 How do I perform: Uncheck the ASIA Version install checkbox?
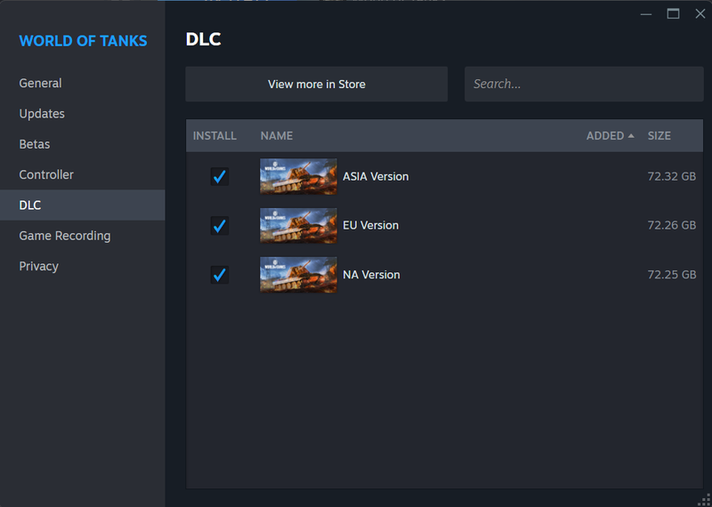tap(220, 177)
